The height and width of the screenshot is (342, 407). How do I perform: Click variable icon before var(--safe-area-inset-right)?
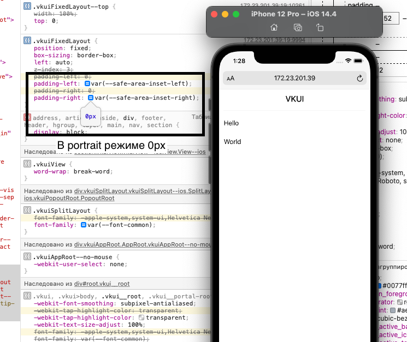click(91, 98)
